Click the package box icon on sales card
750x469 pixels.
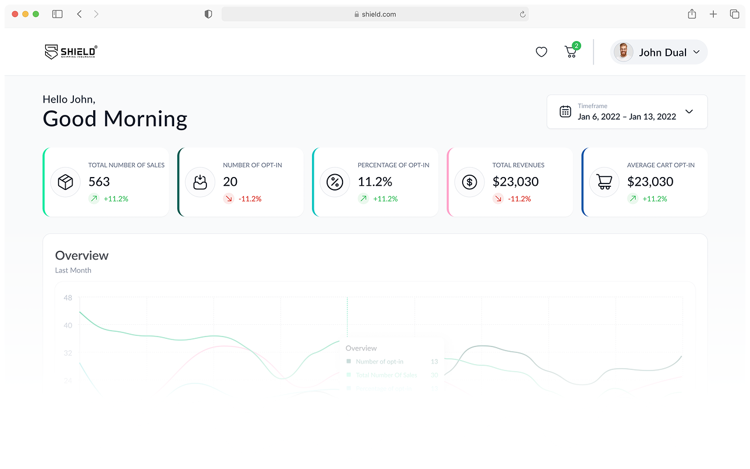[65, 182]
